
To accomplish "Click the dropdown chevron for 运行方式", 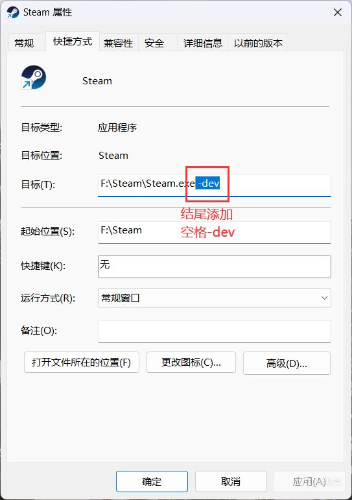I will point(324,298).
